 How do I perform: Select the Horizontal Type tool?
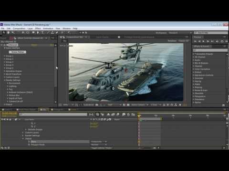click(x=42, y=32)
